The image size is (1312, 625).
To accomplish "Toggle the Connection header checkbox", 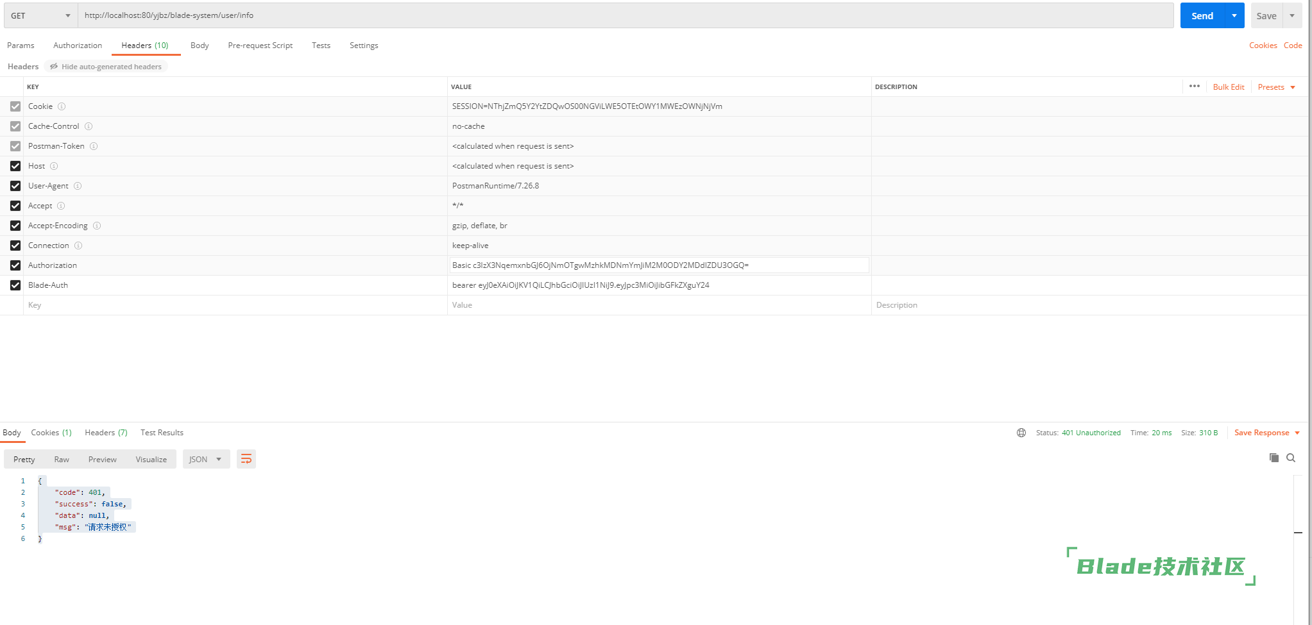I will [15, 246].
